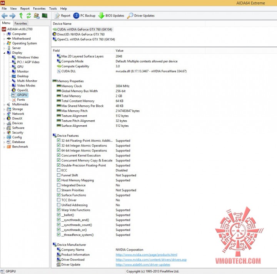Select the Direct3D GeForce GTX 760 device

pos(81,35)
